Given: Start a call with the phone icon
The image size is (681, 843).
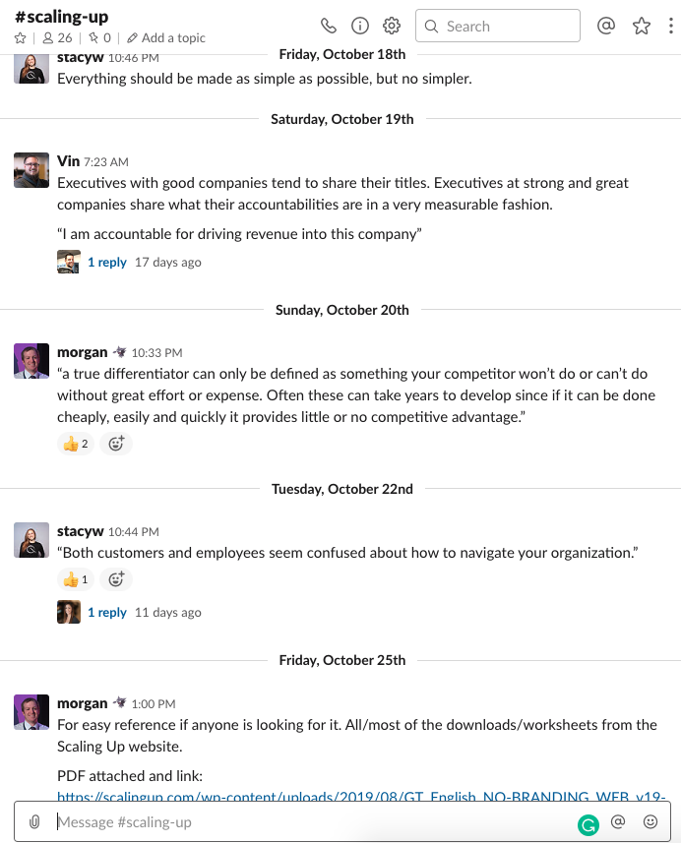Looking at the screenshot, I should pyautogui.click(x=329, y=27).
